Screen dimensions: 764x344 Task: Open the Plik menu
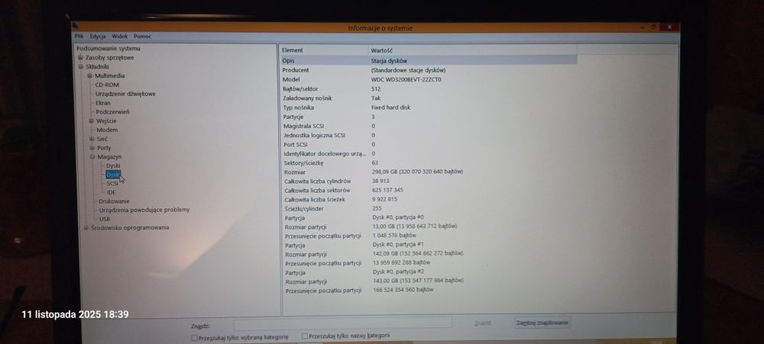coord(79,37)
